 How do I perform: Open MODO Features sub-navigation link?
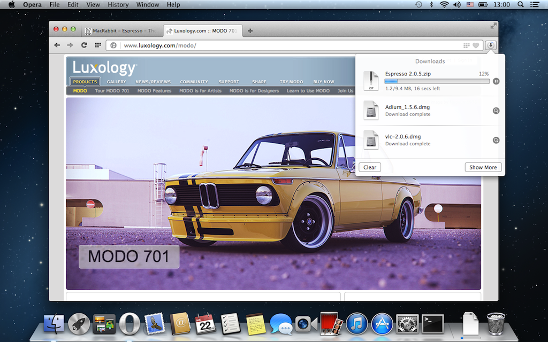154,91
